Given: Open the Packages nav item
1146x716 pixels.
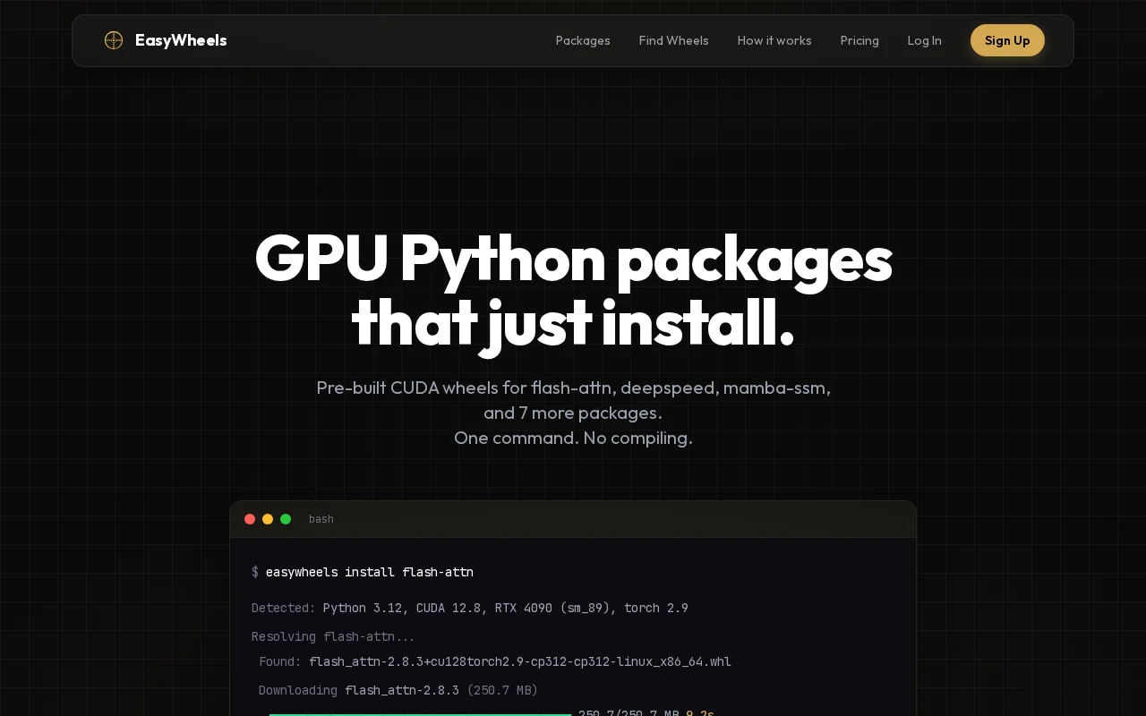Looking at the screenshot, I should pos(583,40).
